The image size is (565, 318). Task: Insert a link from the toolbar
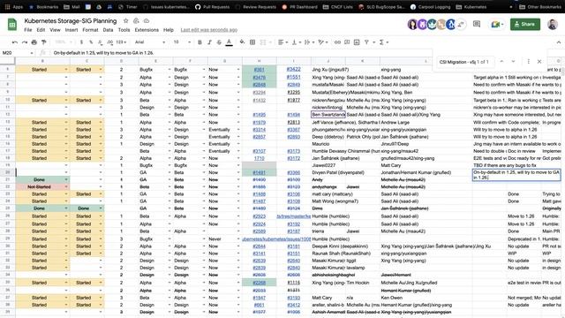(x=337, y=42)
